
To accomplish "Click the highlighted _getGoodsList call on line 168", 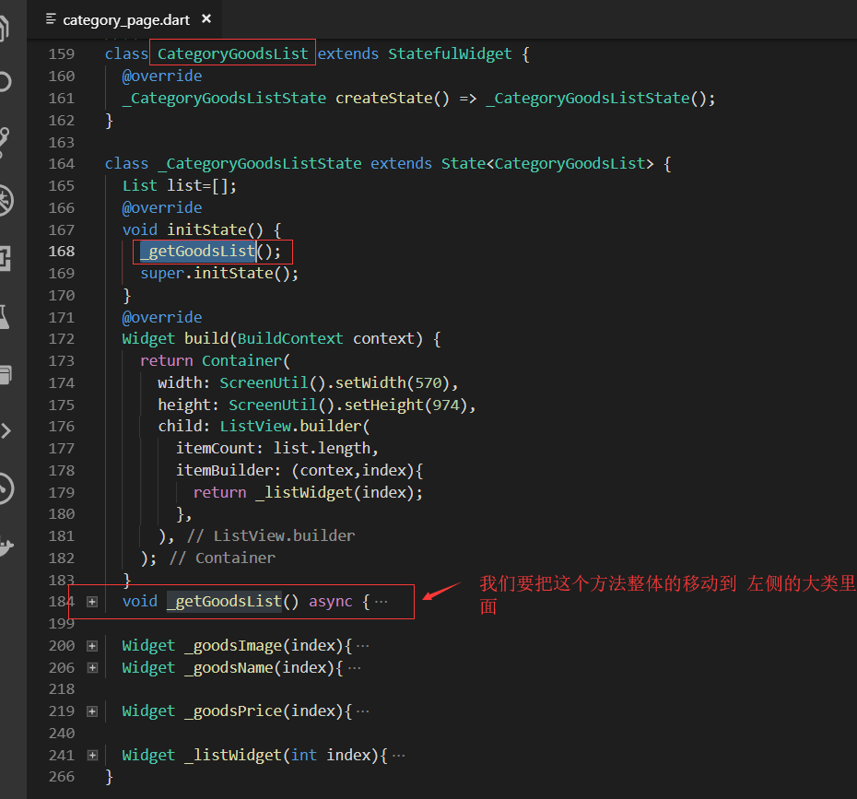I will [x=198, y=251].
